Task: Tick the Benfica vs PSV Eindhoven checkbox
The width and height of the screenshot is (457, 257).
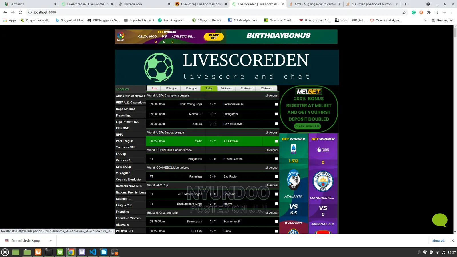Action: click(276, 124)
